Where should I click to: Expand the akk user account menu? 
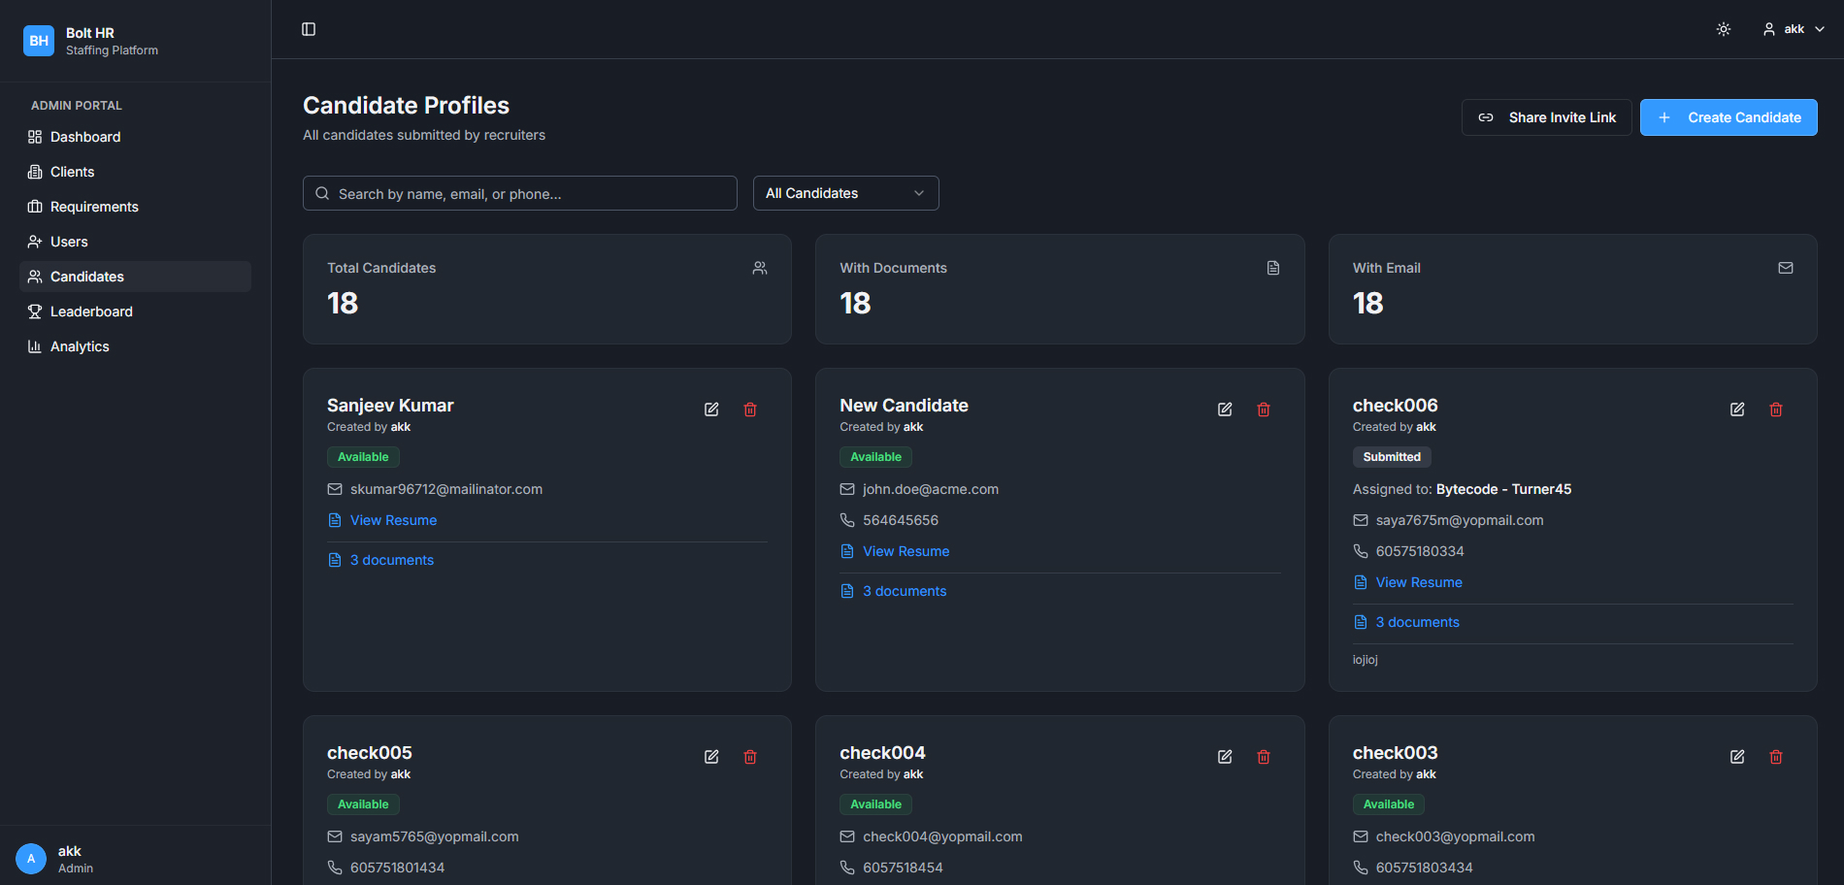pyautogui.click(x=1794, y=29)
